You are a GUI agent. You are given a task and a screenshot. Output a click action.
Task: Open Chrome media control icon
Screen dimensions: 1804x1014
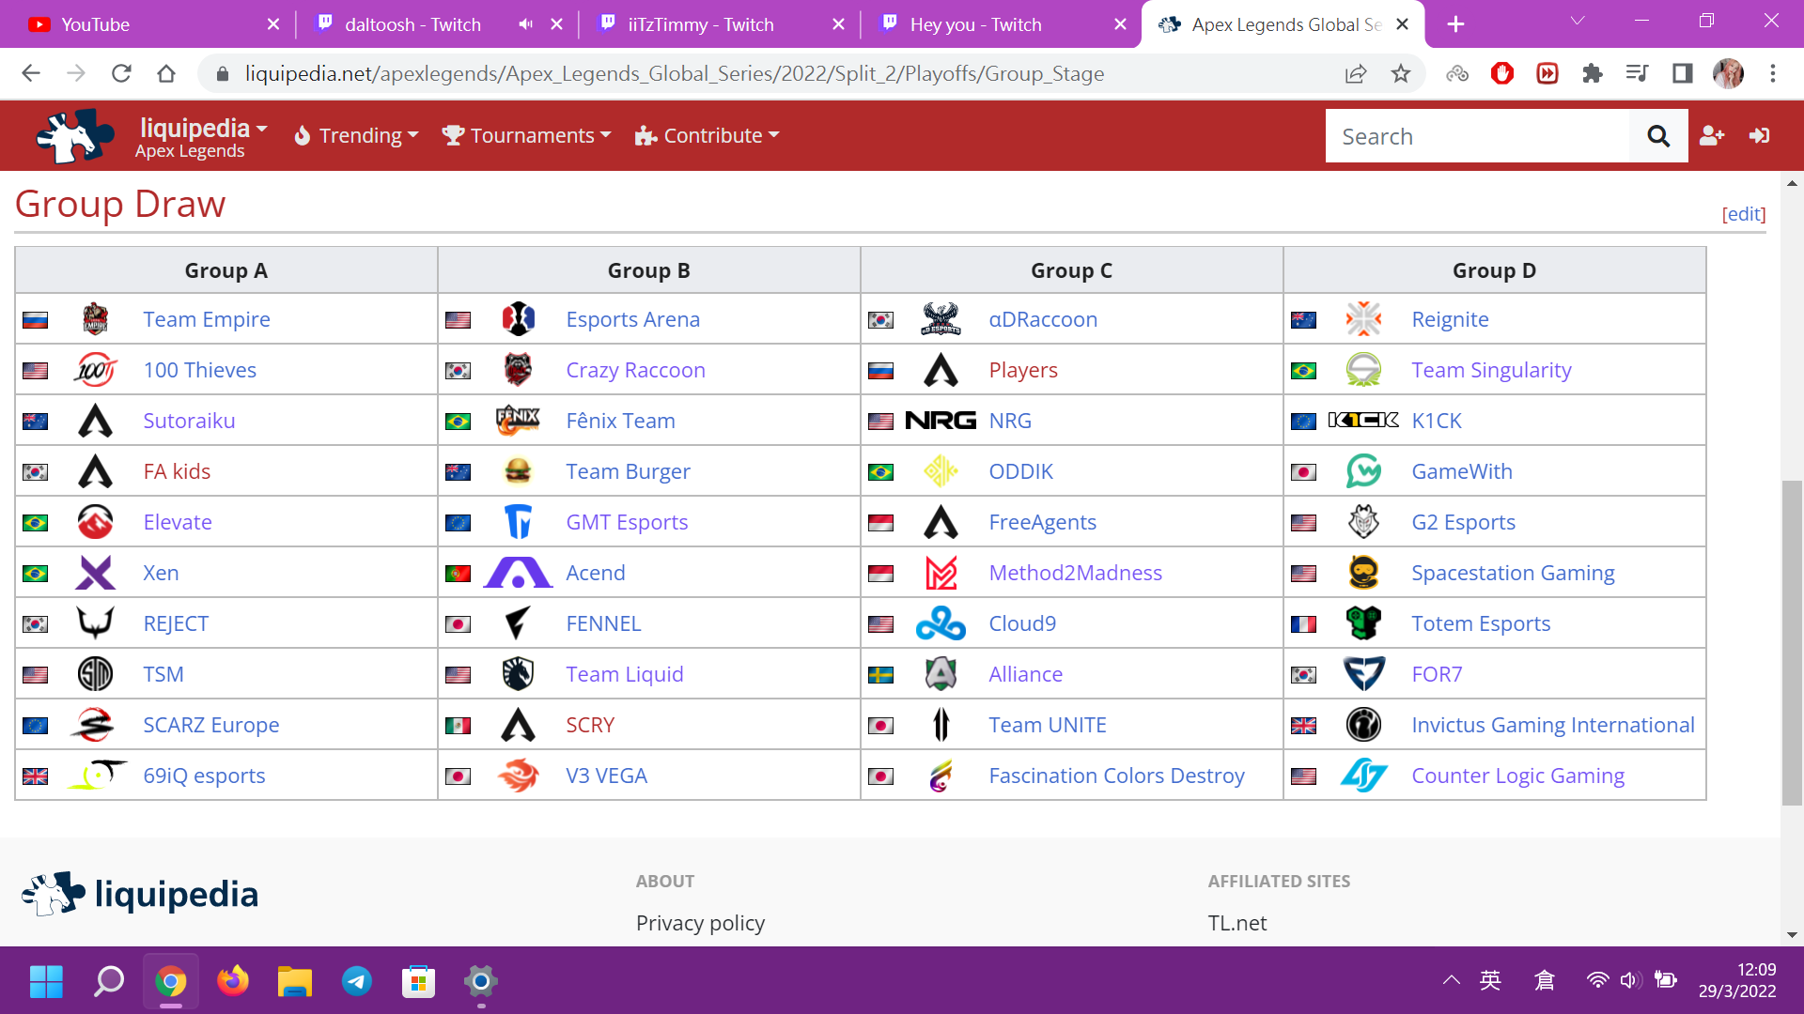(1638, 73)
